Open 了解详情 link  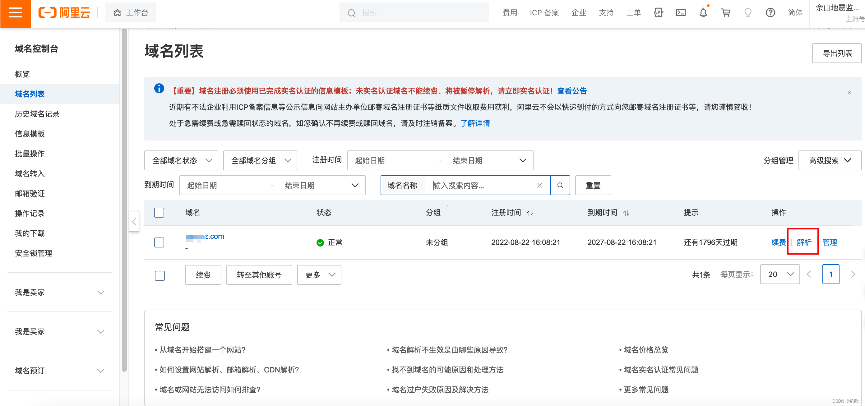[x=475, y=123]
